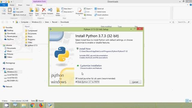Click Cut in the Clipboard group
Viewport: 192px width, 108px height.
16,9
